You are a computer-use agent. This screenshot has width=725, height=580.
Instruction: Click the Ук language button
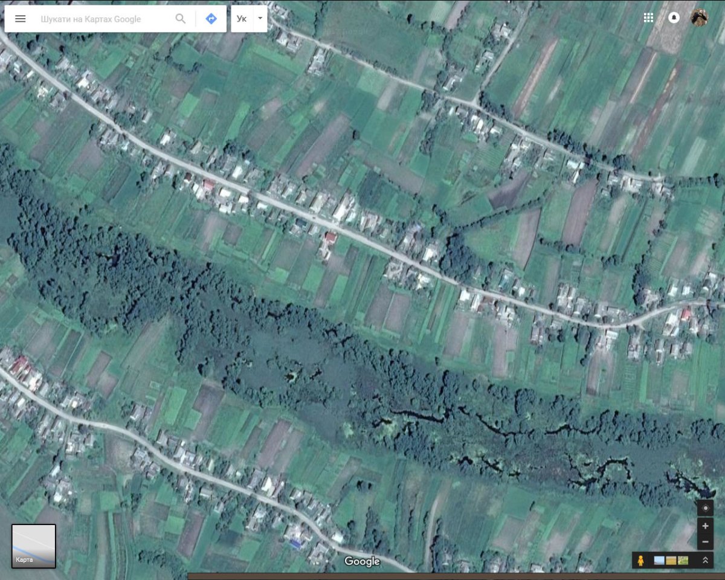pyautogui.click(x=242, y=19)
